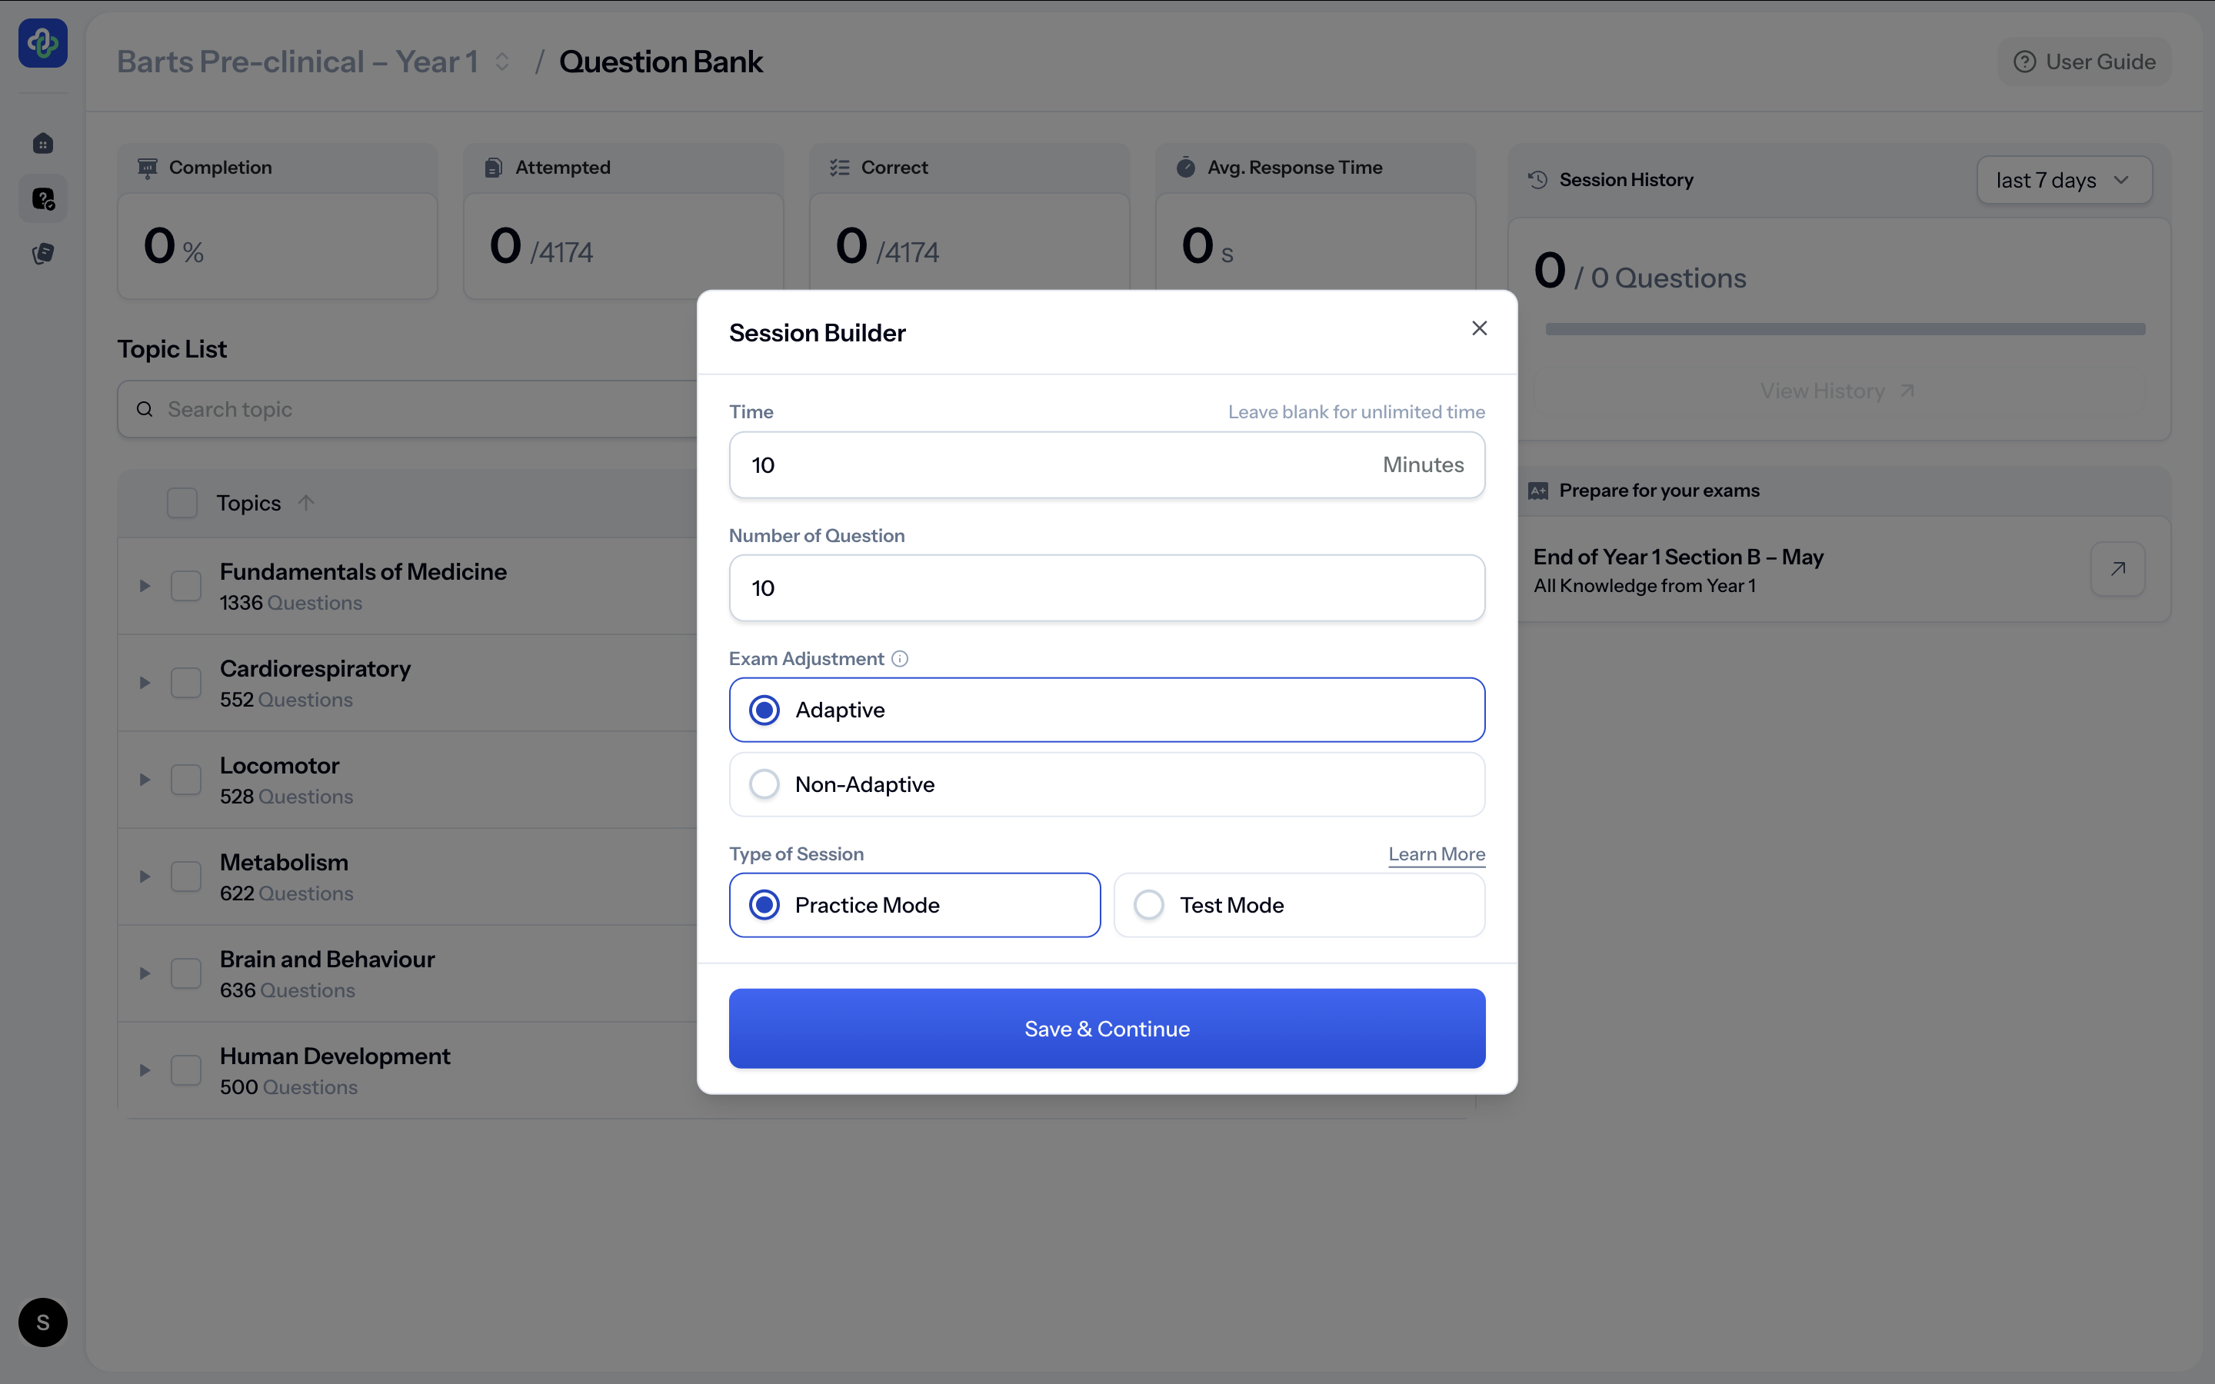Choose Test Mode session type

[x=1149, y=905]
